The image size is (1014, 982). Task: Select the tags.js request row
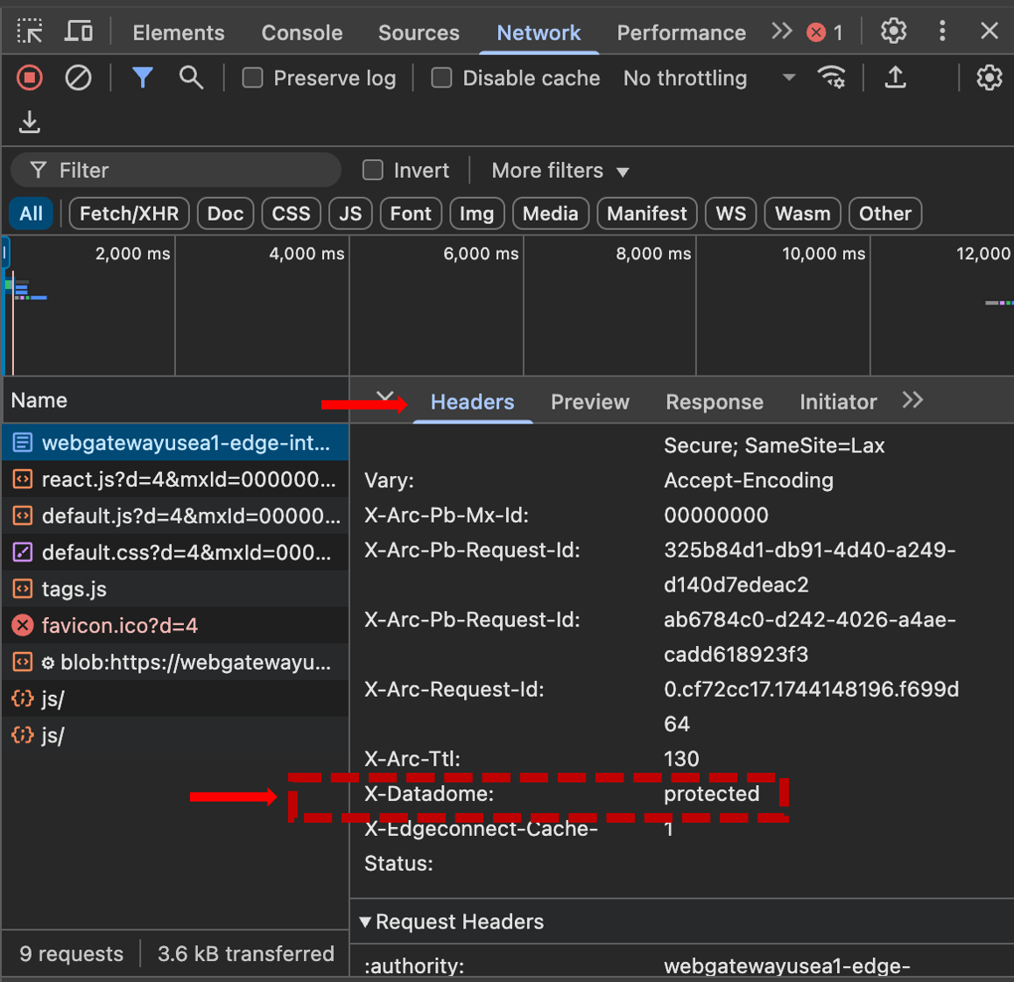175,589
